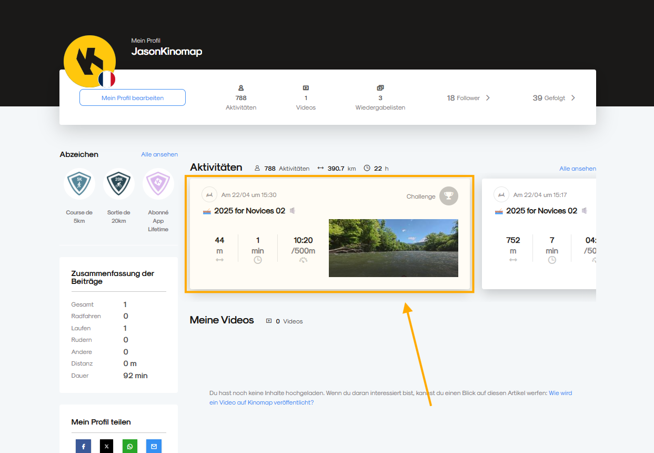The width and height of the screenshot is (654, 453).
Task: Expand the Follower list chevron
Action: click(488, 98)
